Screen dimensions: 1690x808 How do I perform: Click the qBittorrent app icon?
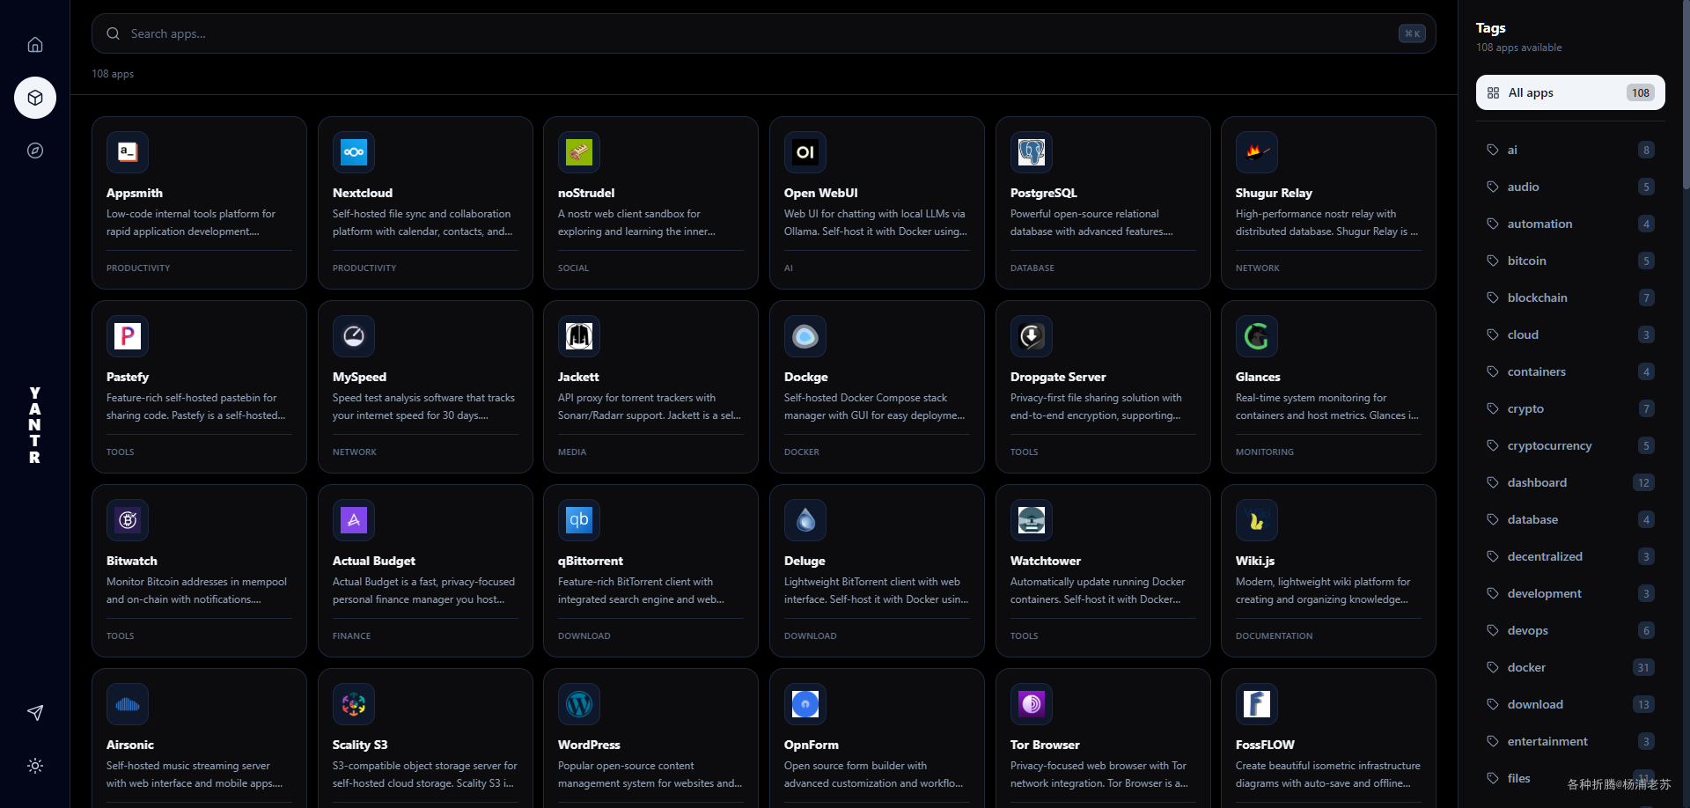coord(579,520)
